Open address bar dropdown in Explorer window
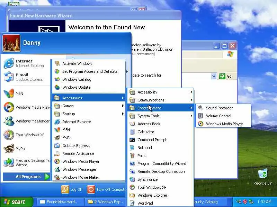The height and width of the screenshot is (207, 277). click(214, 76)
